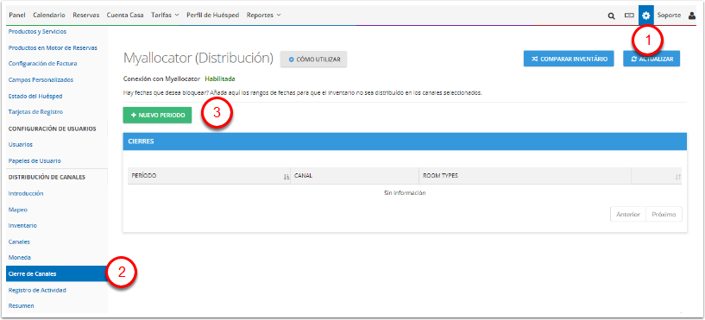705x320 pixels.
Task: Go to the Panel menu
Action: [x=17, y=15]
